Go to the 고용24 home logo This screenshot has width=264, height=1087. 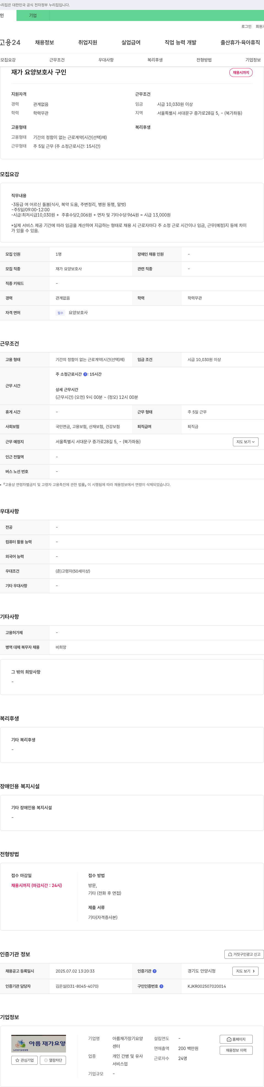[10, 43]
